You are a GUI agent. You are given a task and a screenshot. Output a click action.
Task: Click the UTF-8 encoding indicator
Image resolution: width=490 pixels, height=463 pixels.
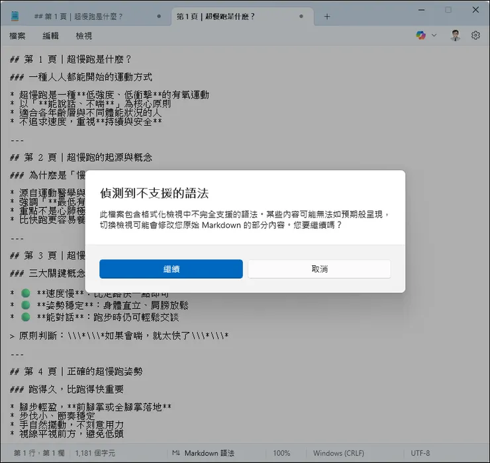420,453
